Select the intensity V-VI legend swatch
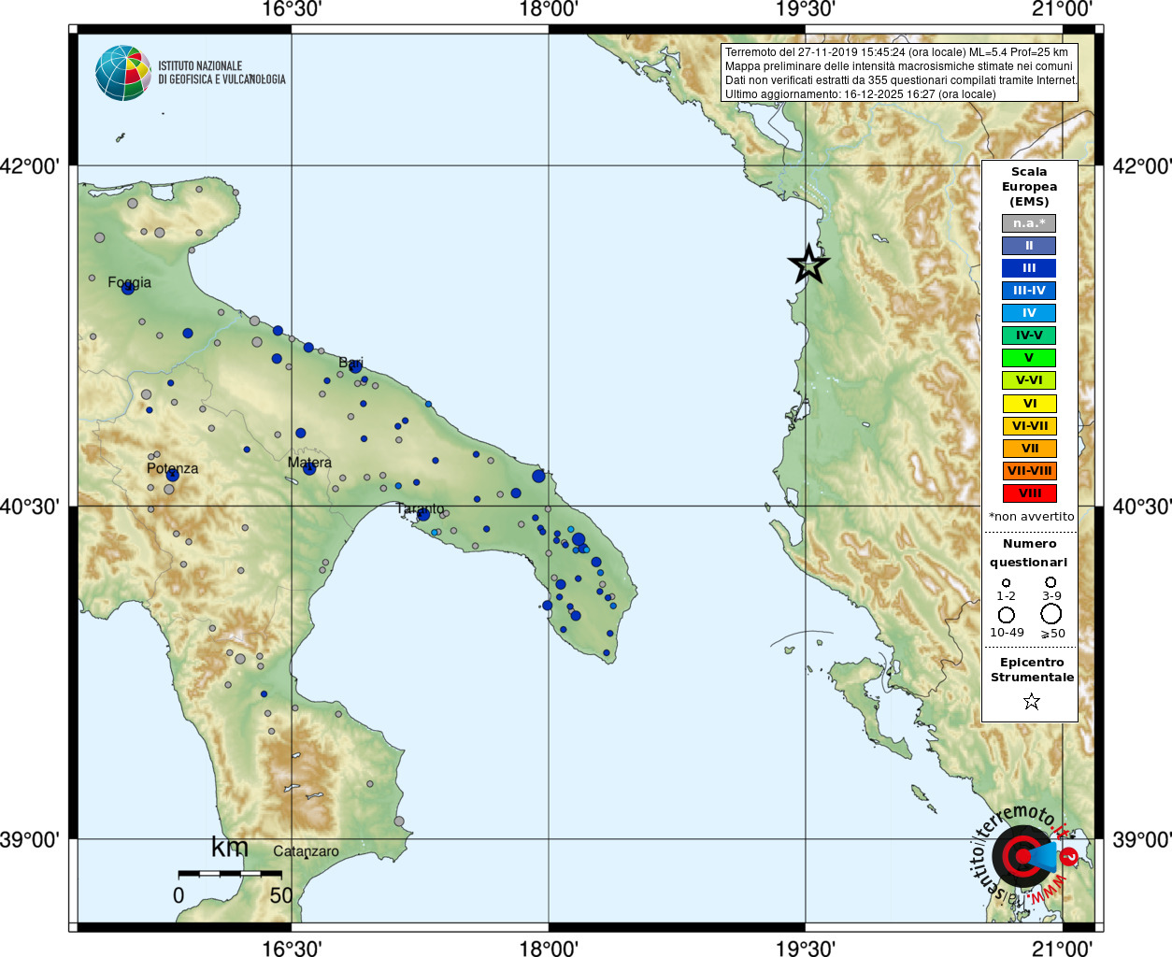 point(1029,380)
